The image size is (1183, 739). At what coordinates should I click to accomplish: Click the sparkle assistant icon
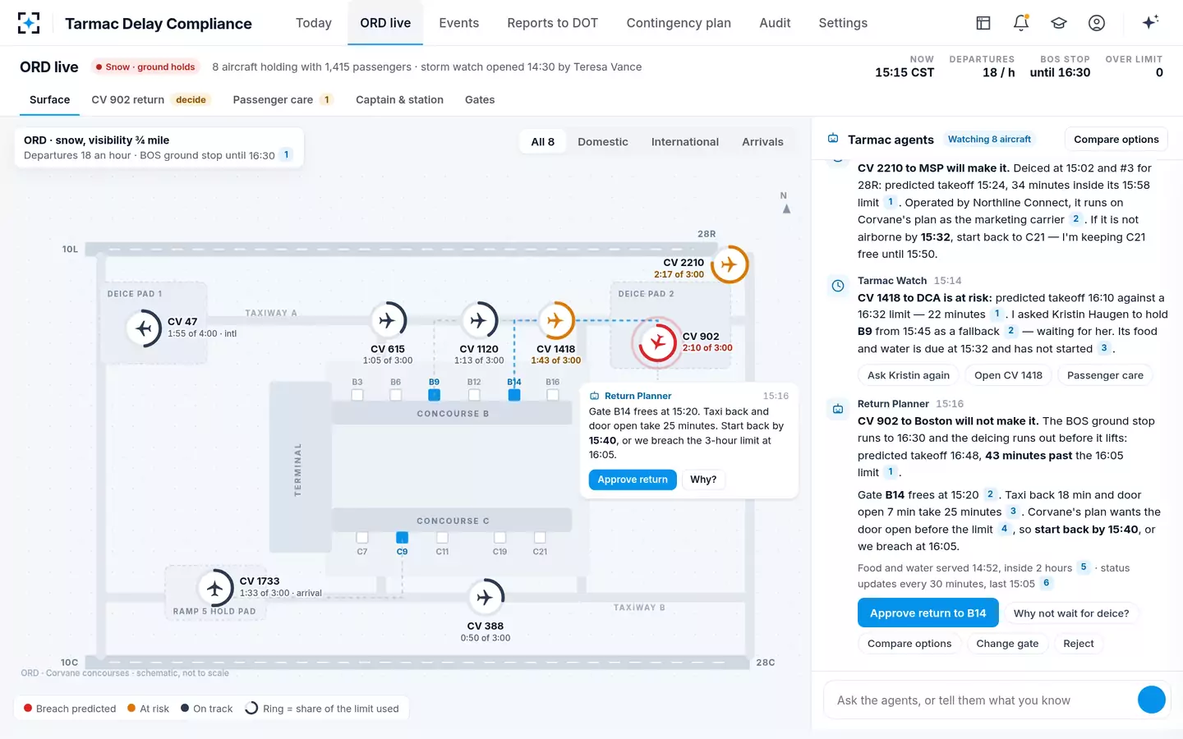point(1150,22)
